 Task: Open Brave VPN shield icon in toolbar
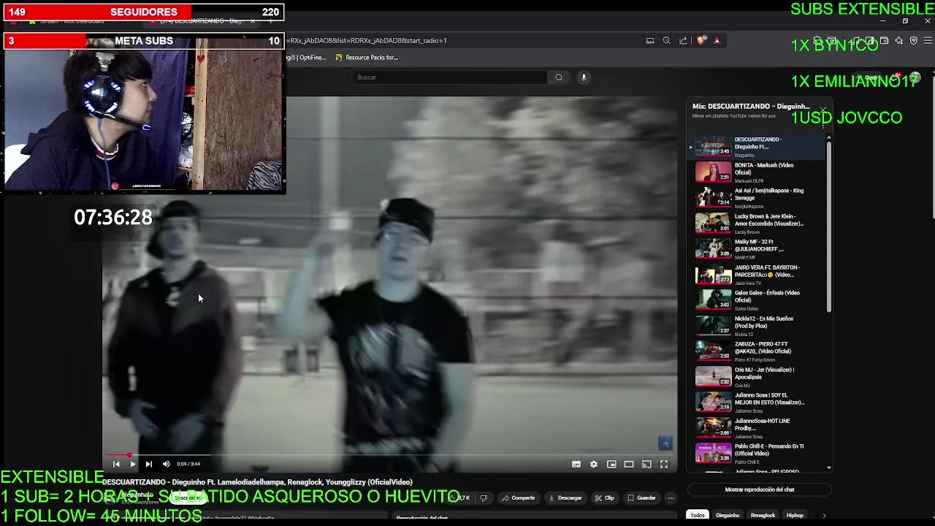coord(914,41)
